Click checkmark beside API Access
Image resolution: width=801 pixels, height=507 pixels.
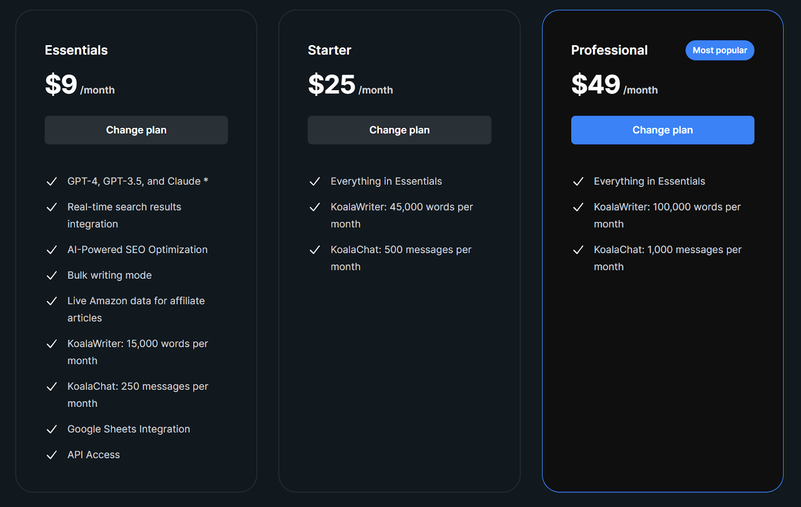click(x=52, y=455)
